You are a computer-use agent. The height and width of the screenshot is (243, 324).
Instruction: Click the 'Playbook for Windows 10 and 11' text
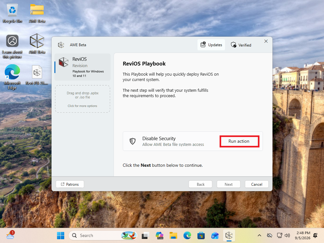pos(88,73)
